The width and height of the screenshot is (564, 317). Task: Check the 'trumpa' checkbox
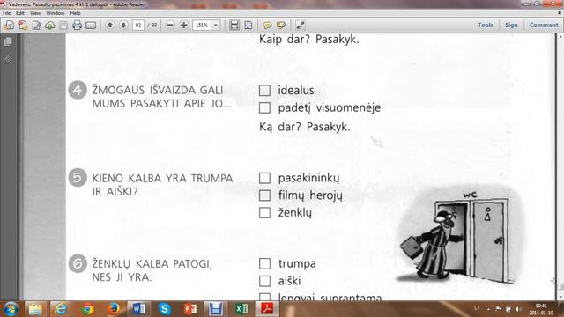tap(264, 263)
